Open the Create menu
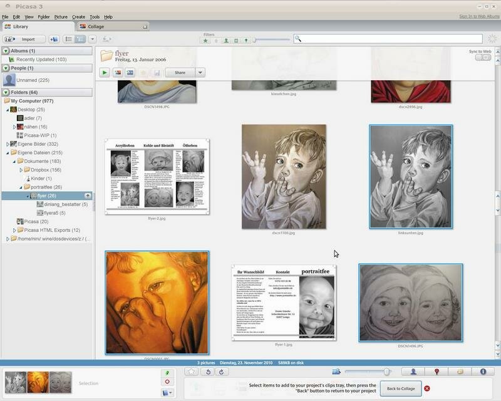Image resolution: width=501 pixels, height=401 pixels. (x=78, y=17)
